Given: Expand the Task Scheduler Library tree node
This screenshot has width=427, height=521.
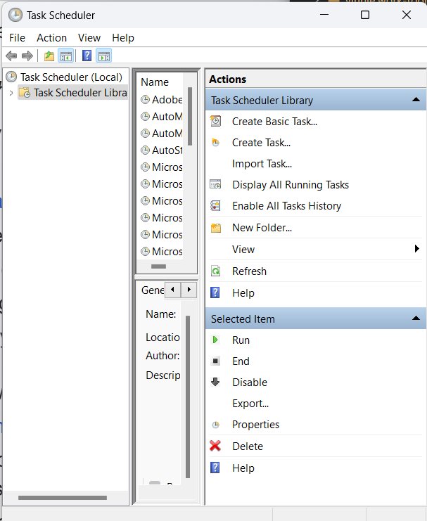Looking at the screenshot, I should [11, 93].
